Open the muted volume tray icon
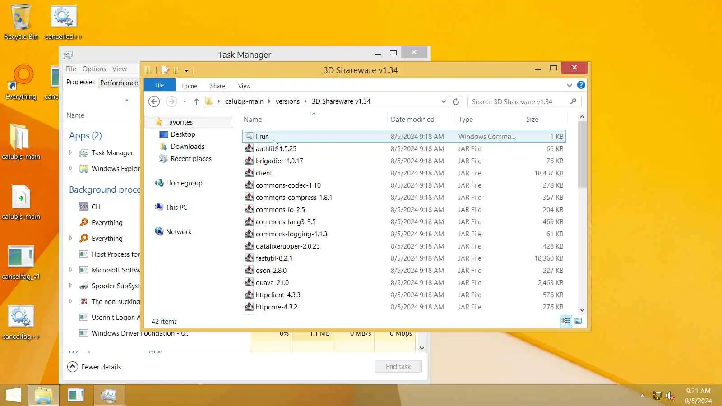This screenshot has width=722, height=406. (671, 396)
